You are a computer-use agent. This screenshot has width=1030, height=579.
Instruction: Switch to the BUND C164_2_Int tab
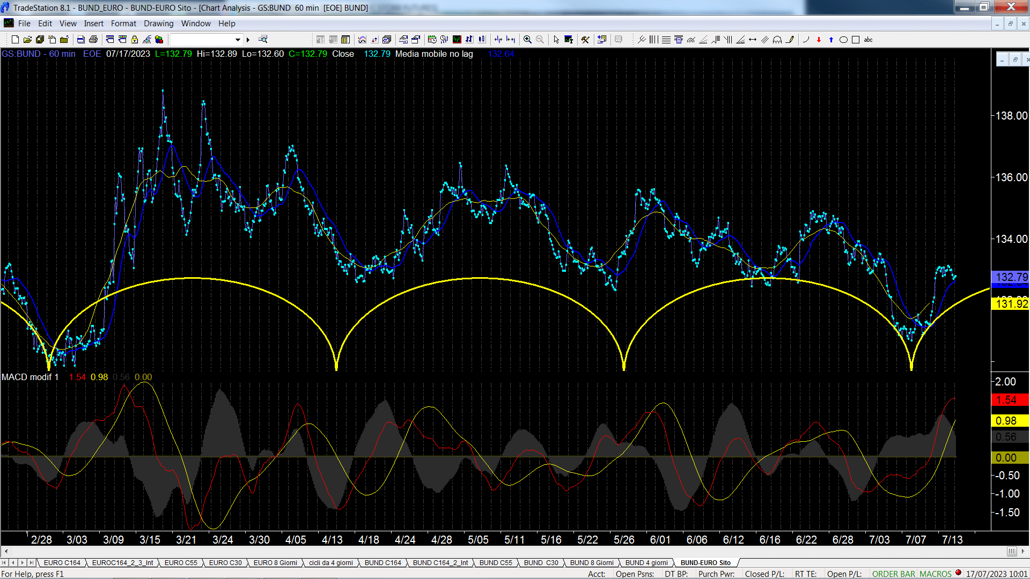click(x=440, y=562)
